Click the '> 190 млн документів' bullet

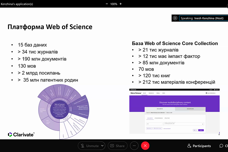(x=42, y=59)
